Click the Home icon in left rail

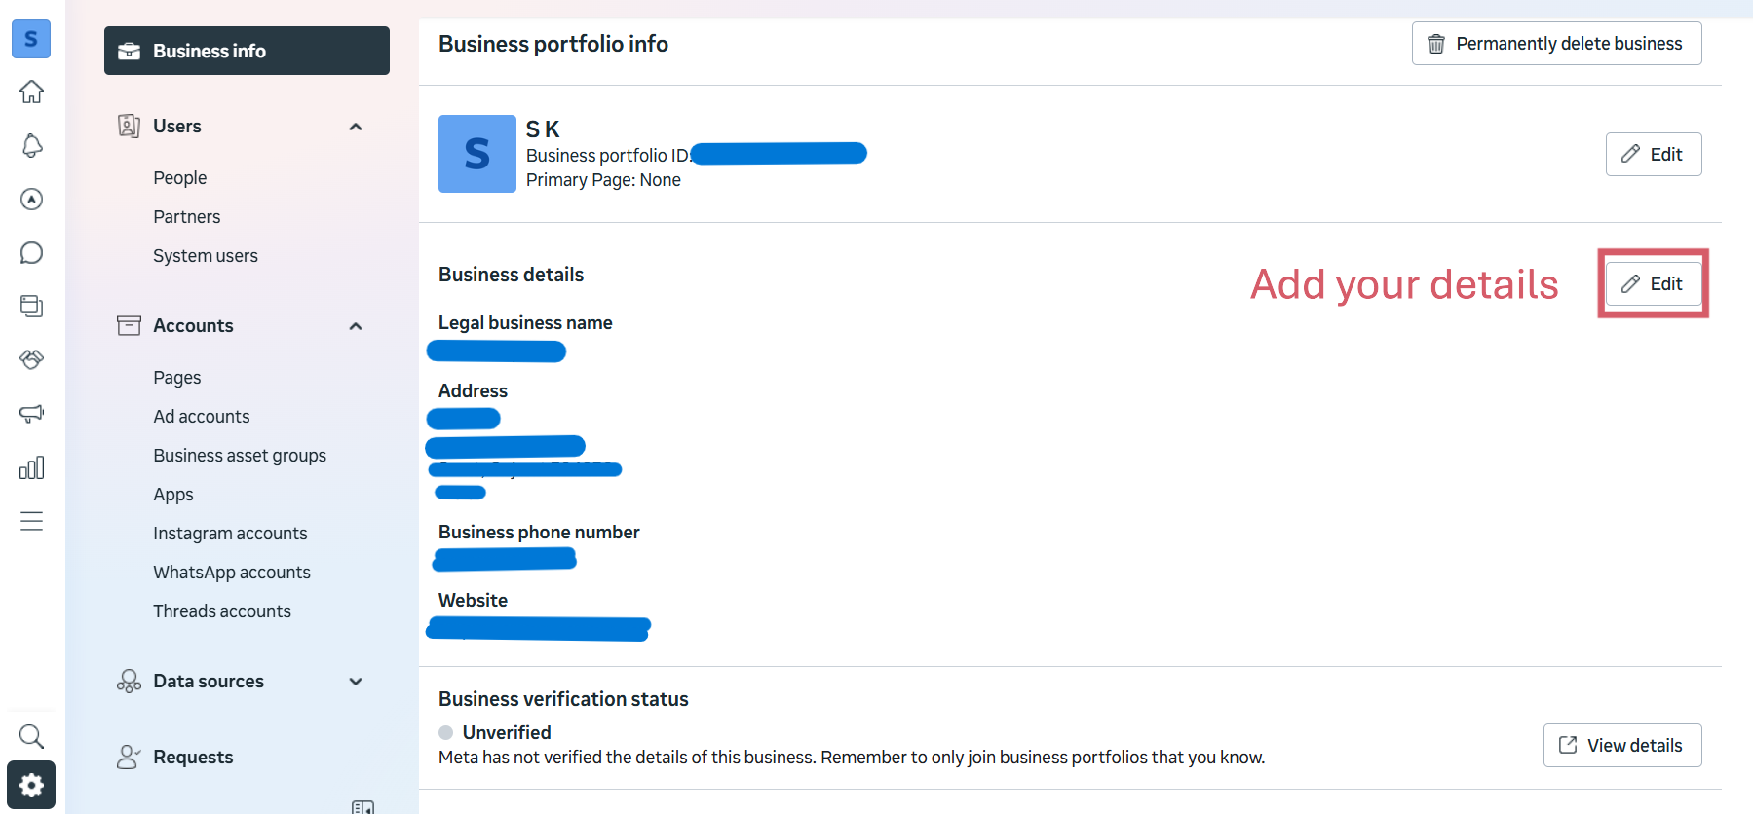pyautogui.click(x=31, y=92)
